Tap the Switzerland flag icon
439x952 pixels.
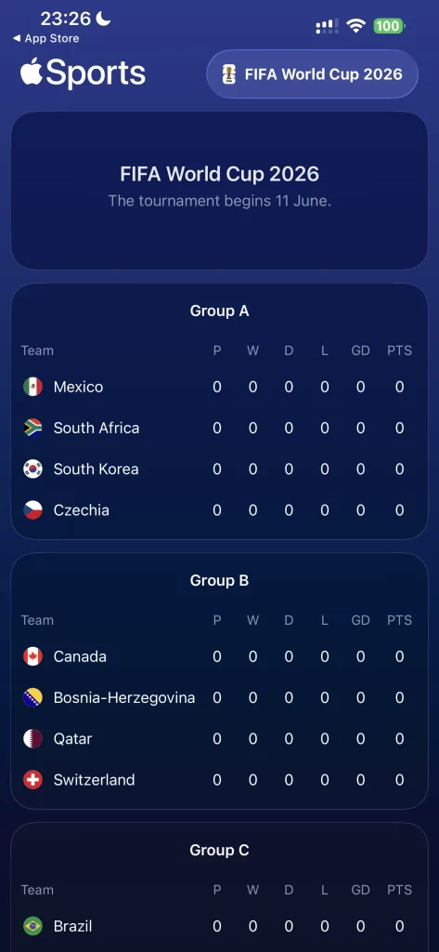pos(32,780)
